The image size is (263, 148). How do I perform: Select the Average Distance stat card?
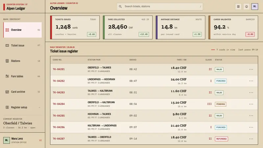point(180,28)
